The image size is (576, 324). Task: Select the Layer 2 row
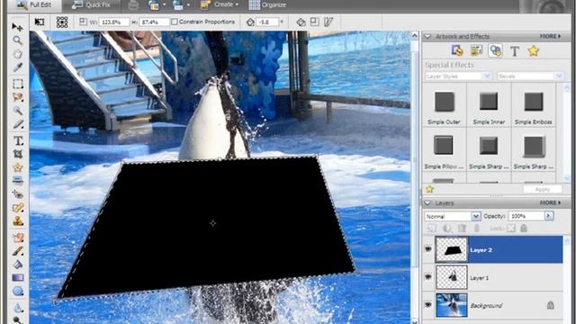[x=494, y=250]
